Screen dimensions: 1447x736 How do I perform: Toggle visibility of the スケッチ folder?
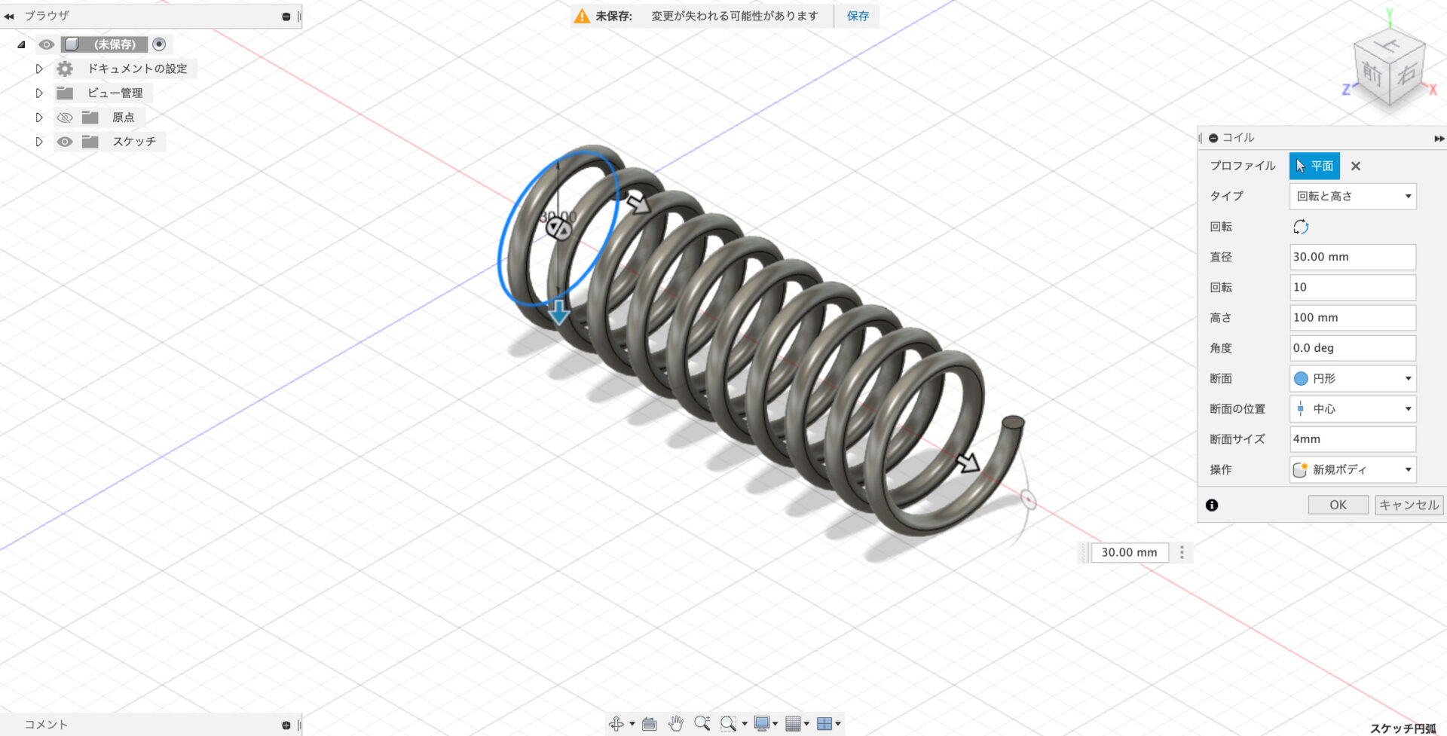(x=66, y=142)
